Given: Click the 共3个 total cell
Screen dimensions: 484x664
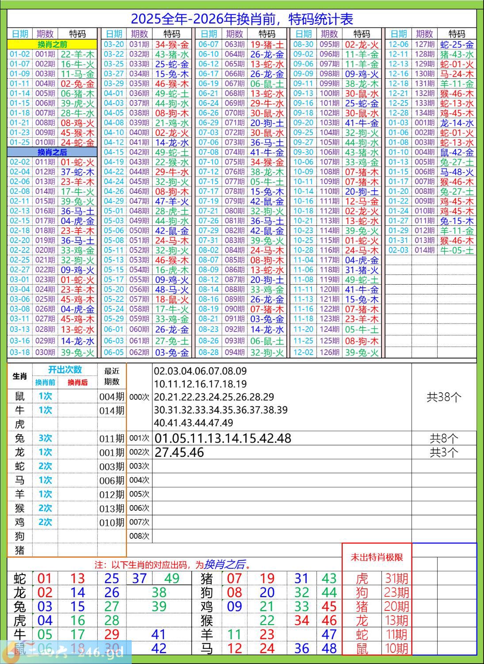Looking at the screenshot, I should [x=444, y=452].
